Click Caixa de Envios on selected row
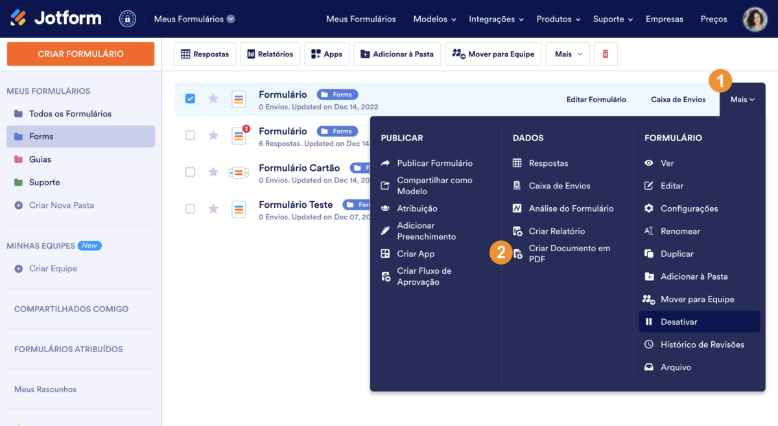Viewport: 778px width, 426px height. click(x=678, y=100)
